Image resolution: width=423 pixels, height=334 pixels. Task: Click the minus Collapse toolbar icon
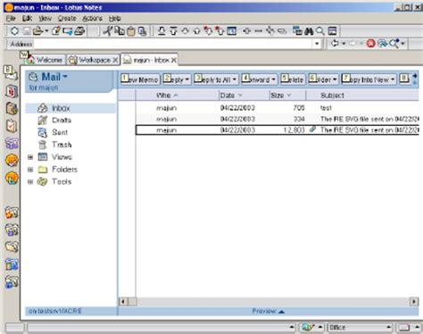coord(258,31)
